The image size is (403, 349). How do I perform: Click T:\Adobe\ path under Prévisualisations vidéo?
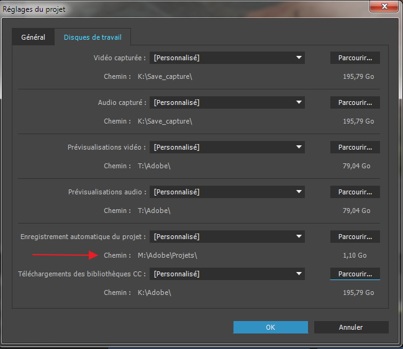tap(154, 166)
